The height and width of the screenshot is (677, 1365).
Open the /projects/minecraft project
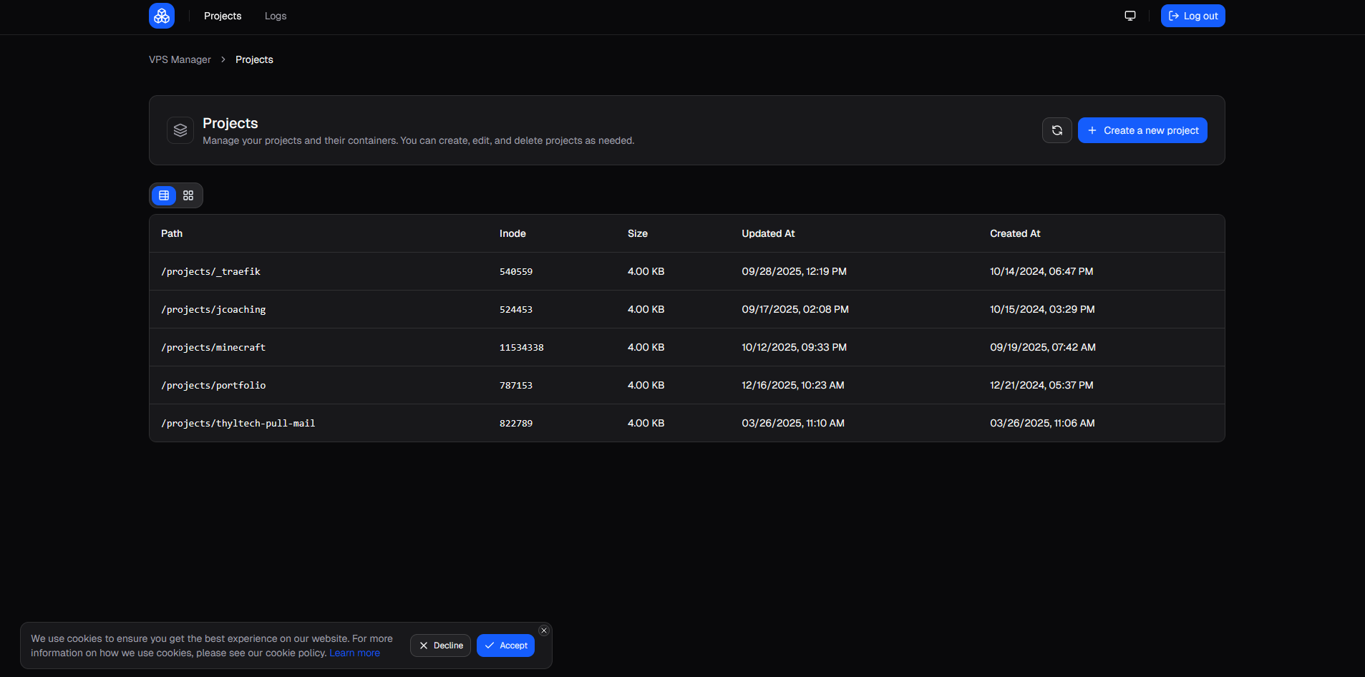[x=213, y=348]
